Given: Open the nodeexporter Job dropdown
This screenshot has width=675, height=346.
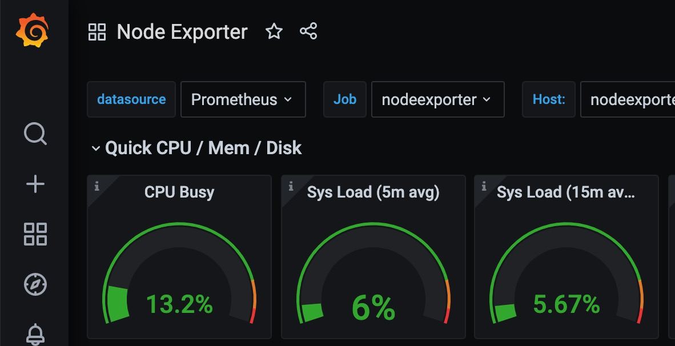Looking at the screenshot, I should point(438,99).
